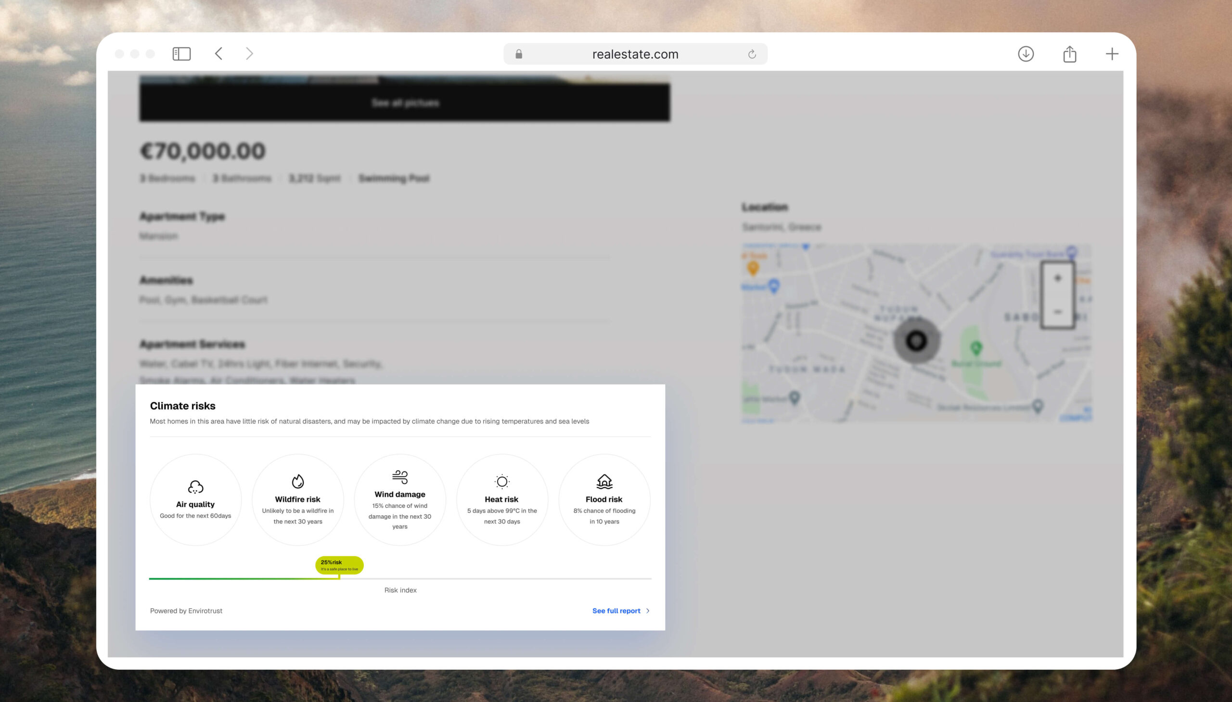Screen dimensions: 1232x702
Task: Reload the page using the refresh icon
Action: pos(752,54)
